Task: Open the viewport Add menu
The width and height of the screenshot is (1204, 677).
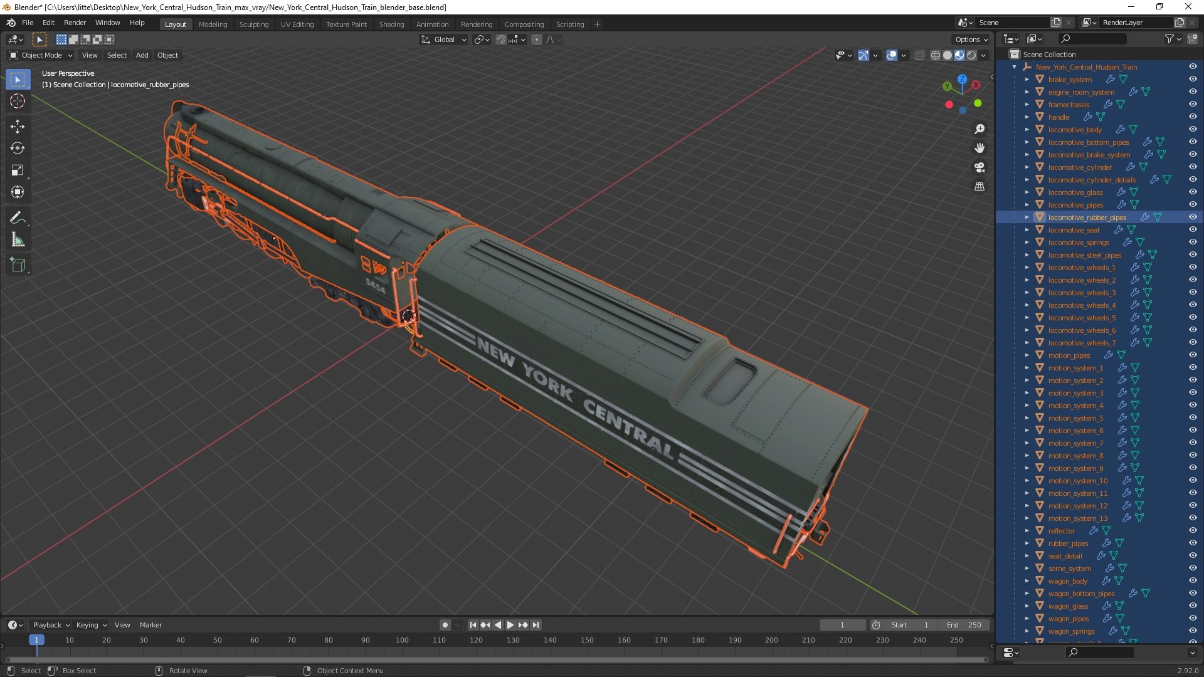Action: click(142, 55)
